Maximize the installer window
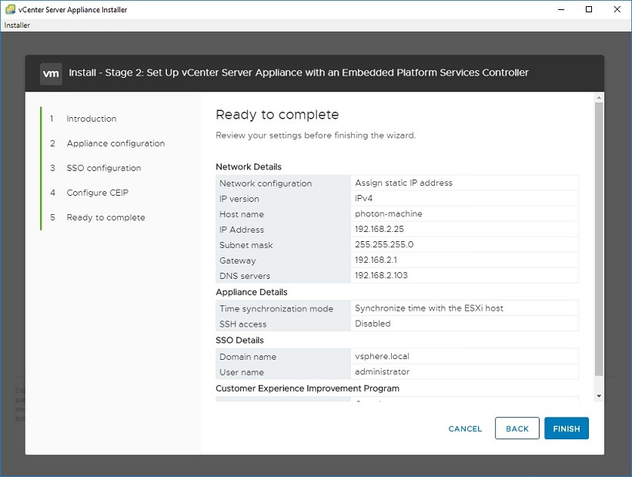Viewport: 632px width, 477px height. (x=589, y=9)
